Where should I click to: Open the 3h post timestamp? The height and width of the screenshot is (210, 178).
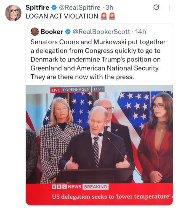coord(109,8)
